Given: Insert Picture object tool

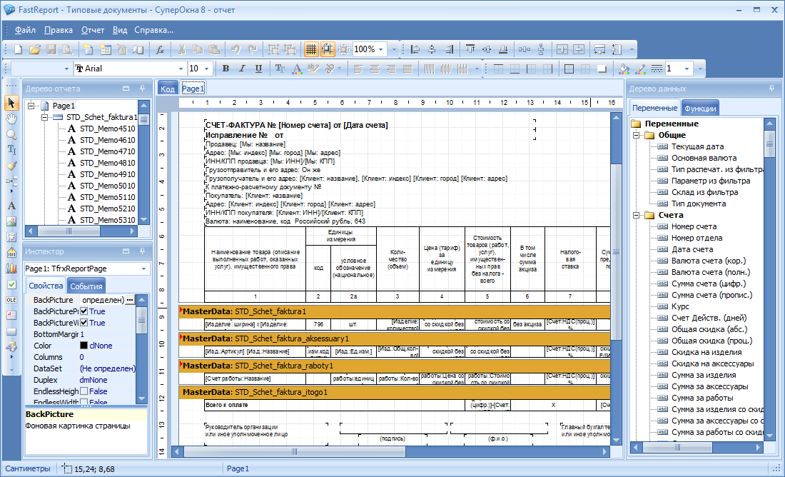Looking at the screenshot, I should 11,221.
